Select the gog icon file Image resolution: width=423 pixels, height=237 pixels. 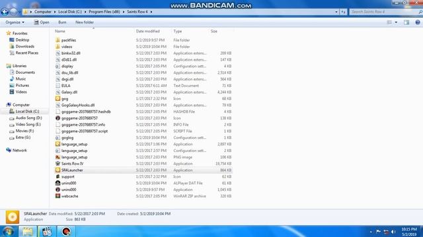[x=58, y=99]
